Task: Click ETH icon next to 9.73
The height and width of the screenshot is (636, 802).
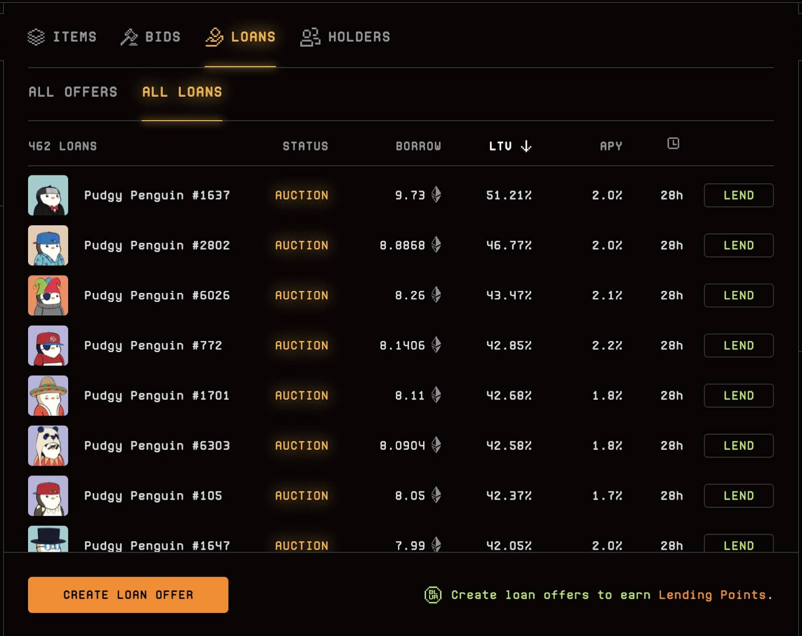Action: click(437, 195)
